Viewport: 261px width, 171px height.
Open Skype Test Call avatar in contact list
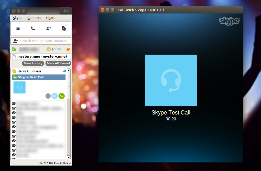tap(19, 87)
